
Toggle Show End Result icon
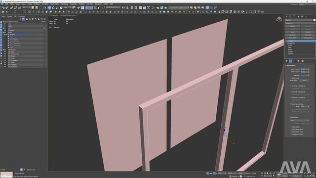click(291, 61)
